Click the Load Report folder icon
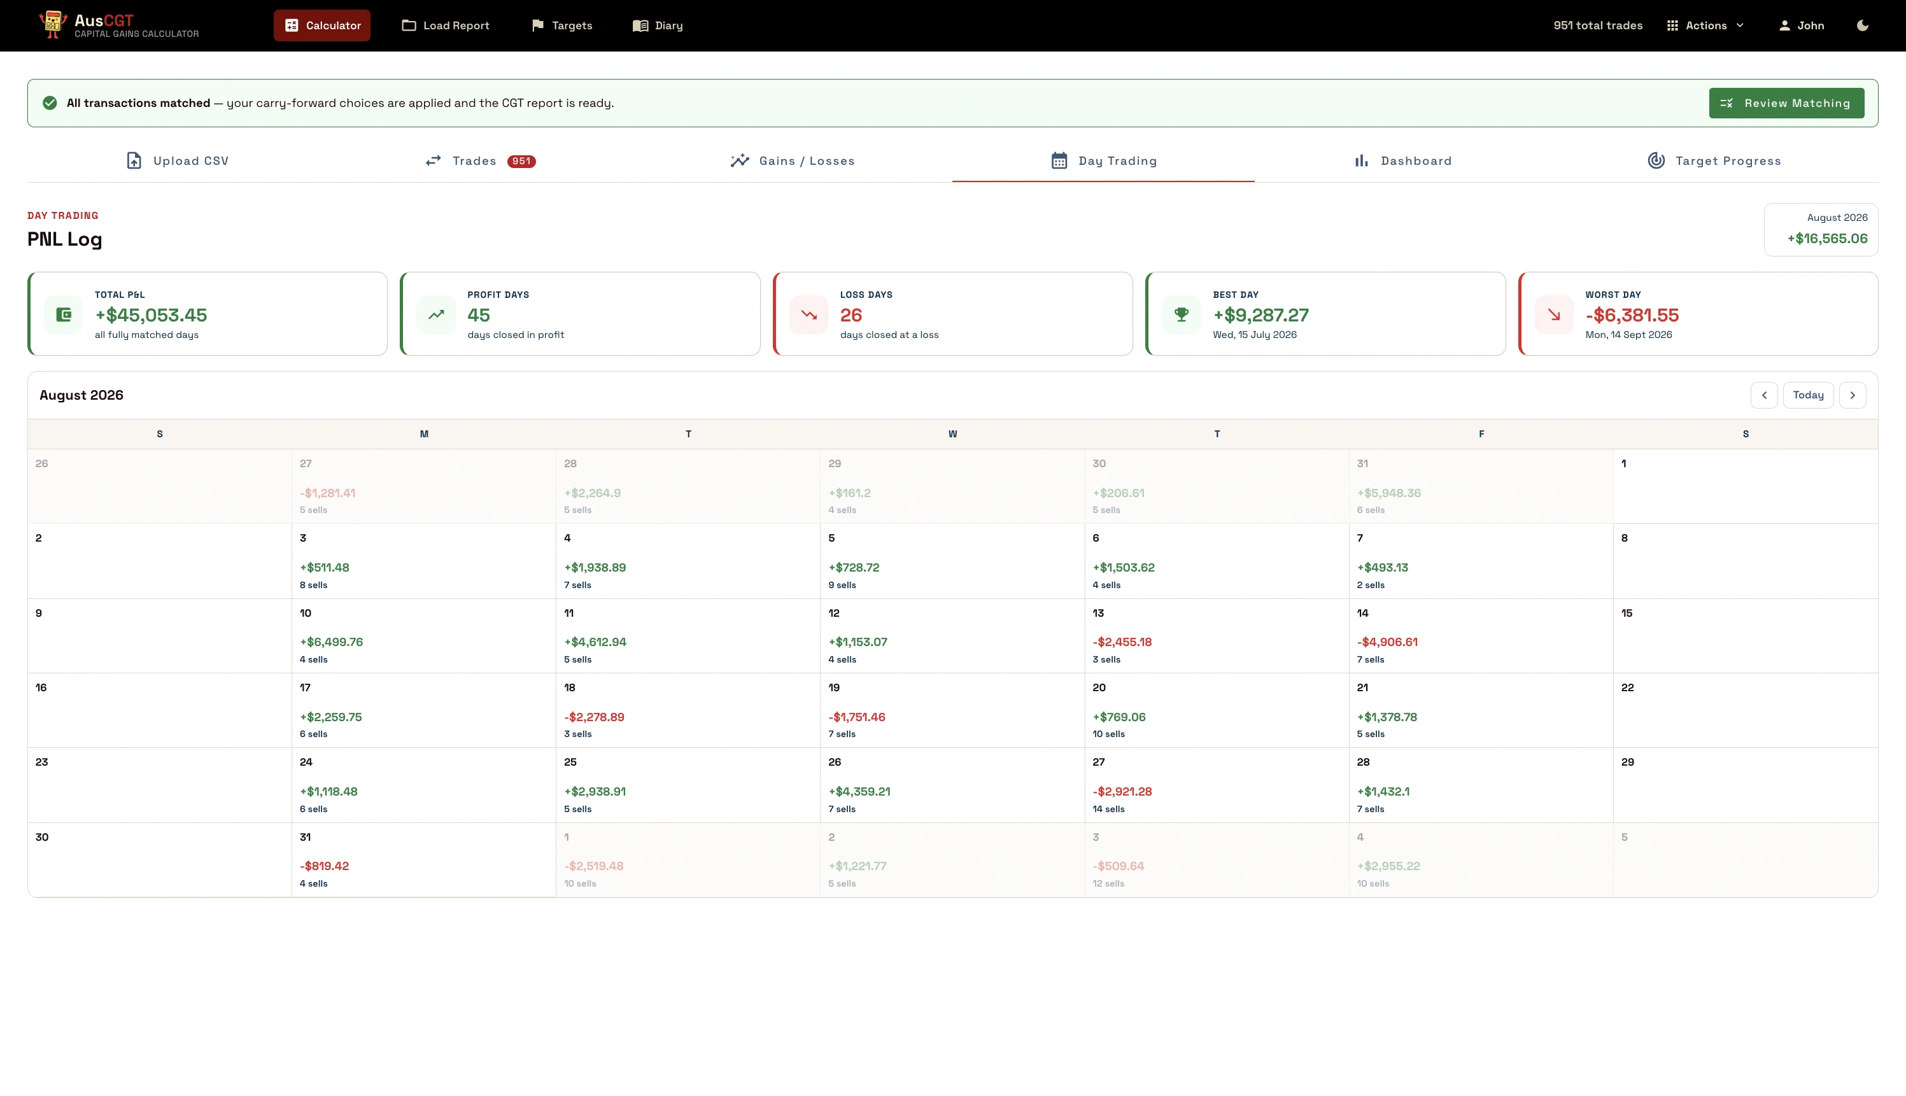Image resolution: width=1906 pixels, height=1096 pixels. pyautogui.click(x=409, y=25)
